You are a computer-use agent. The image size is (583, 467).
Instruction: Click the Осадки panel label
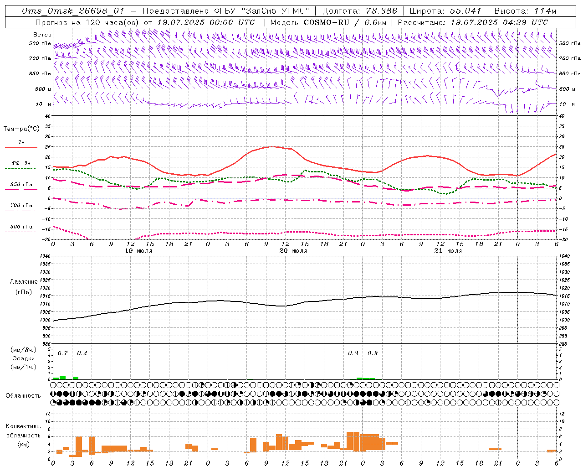click(x=24, y=358)
